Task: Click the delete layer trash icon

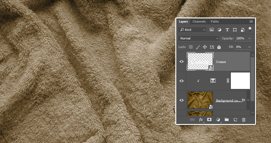Action: click(244, 120)
